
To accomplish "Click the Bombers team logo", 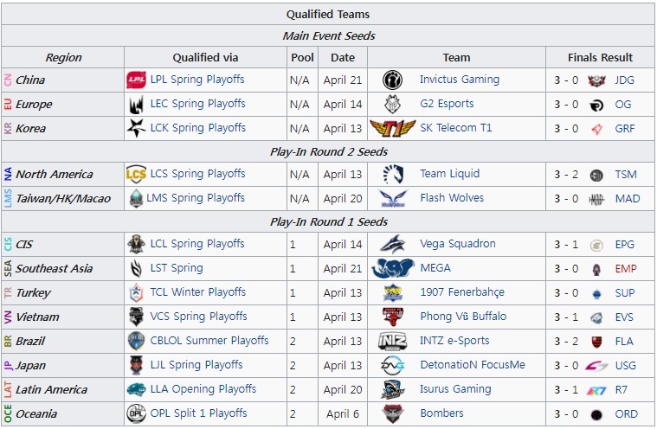I will click(x=392, y=413).
